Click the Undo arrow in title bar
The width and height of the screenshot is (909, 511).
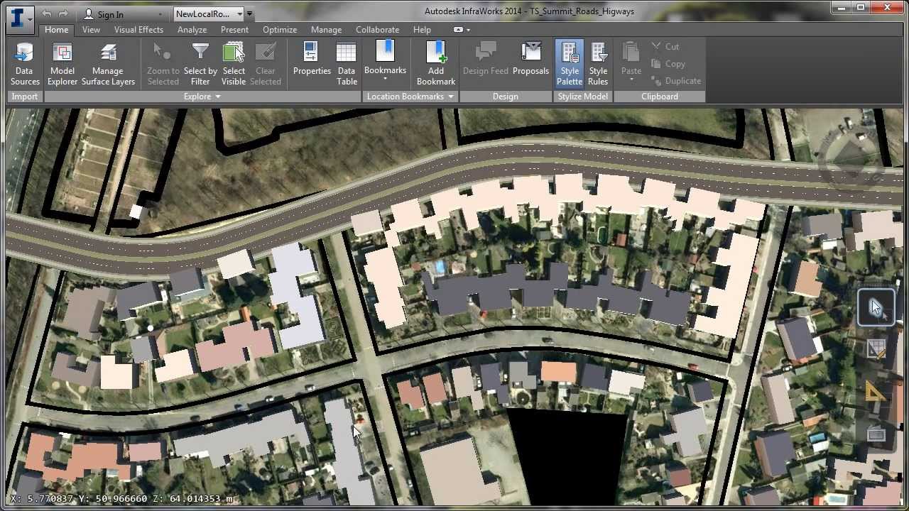(46, 13)
